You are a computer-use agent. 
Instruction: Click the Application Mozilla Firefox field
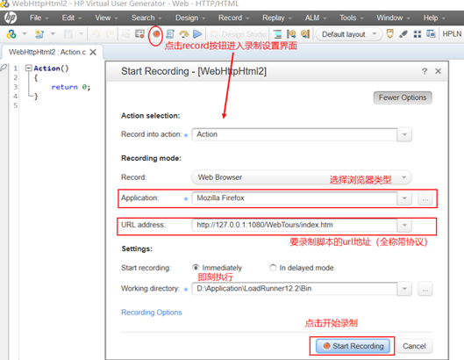coord(295,198)
